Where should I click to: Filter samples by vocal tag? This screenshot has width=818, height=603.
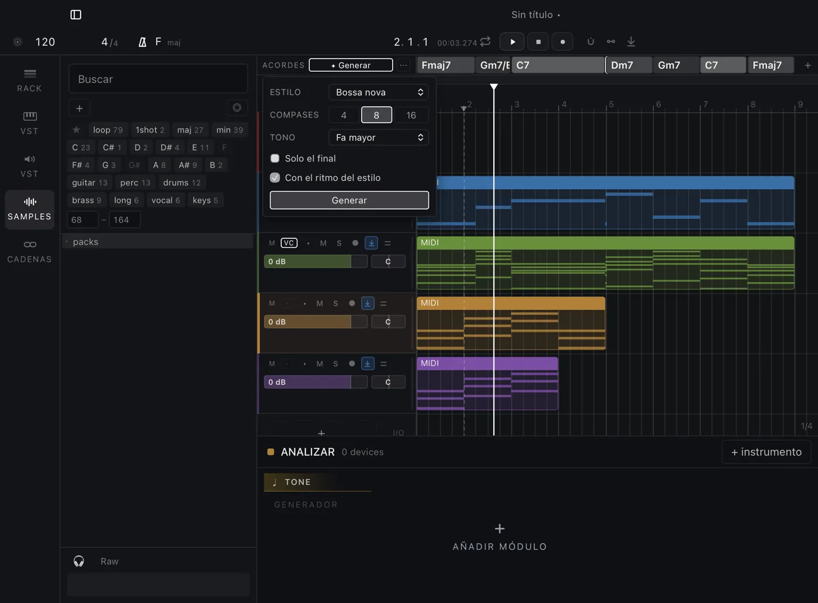[x=165, y=200]
